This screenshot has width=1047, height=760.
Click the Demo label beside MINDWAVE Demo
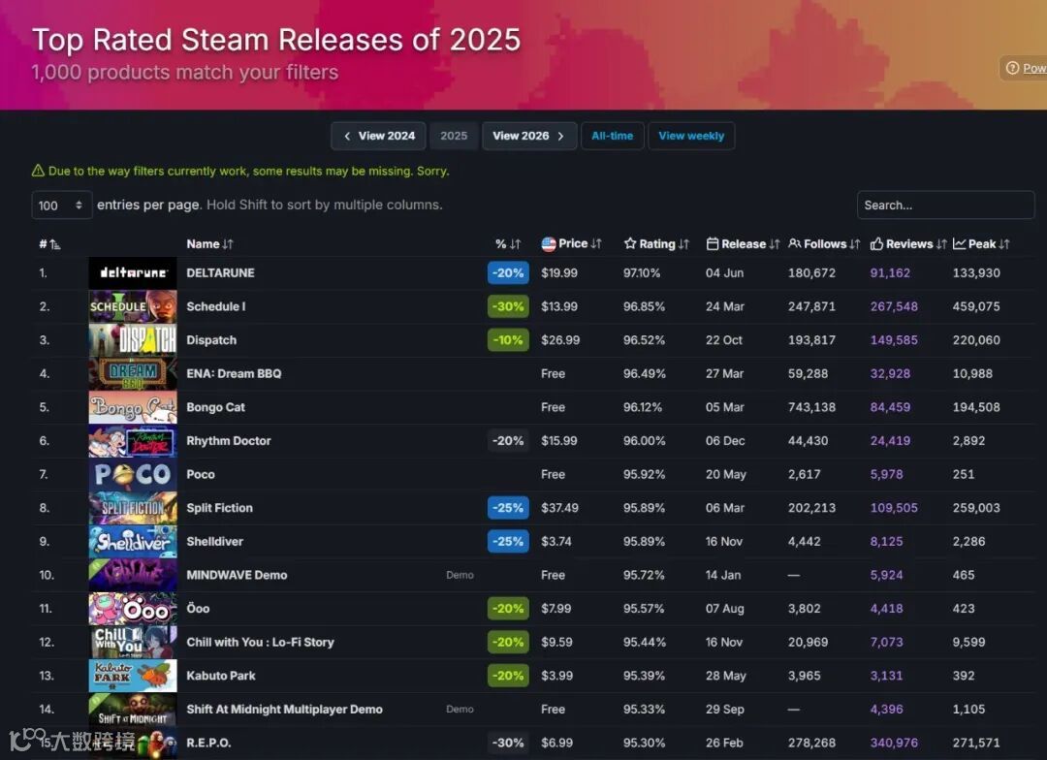460,575
